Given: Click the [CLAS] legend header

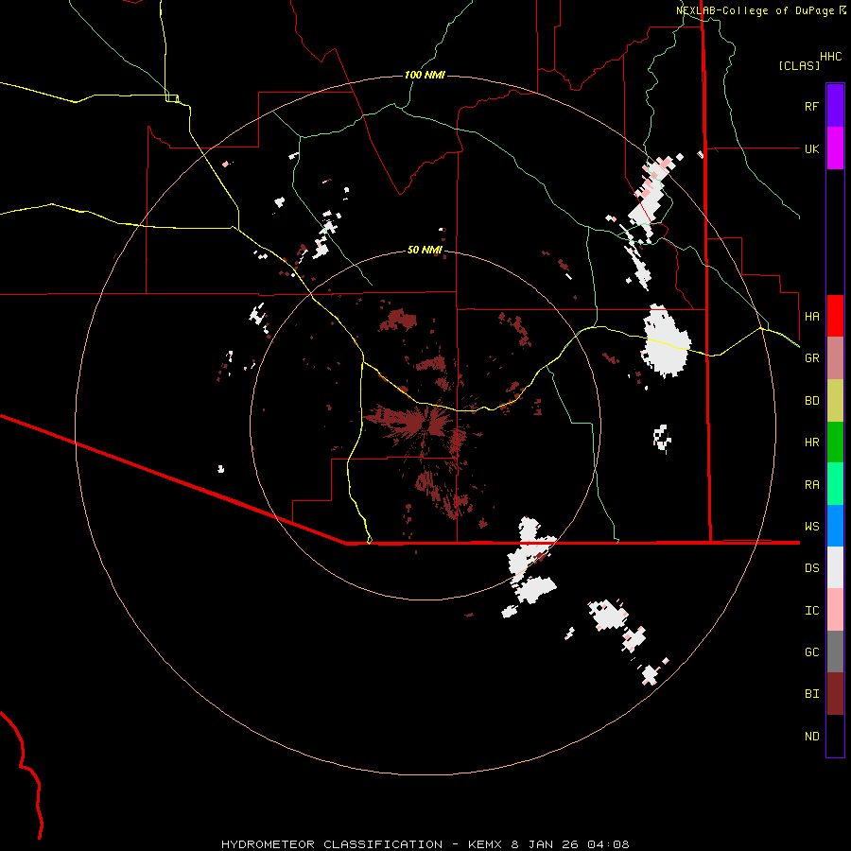Looking at the screenshot, I should 799,66.
